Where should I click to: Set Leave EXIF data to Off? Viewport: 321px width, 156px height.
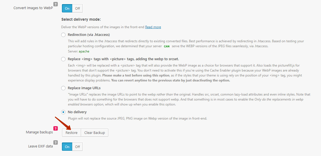77,147
